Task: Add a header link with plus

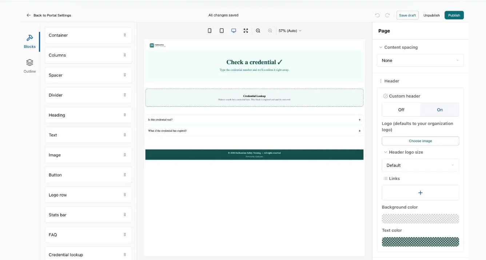Action: point(420,193)
